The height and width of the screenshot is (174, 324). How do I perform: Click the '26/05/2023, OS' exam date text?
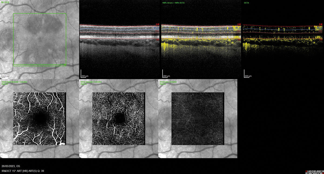click(x=11, y=166)
